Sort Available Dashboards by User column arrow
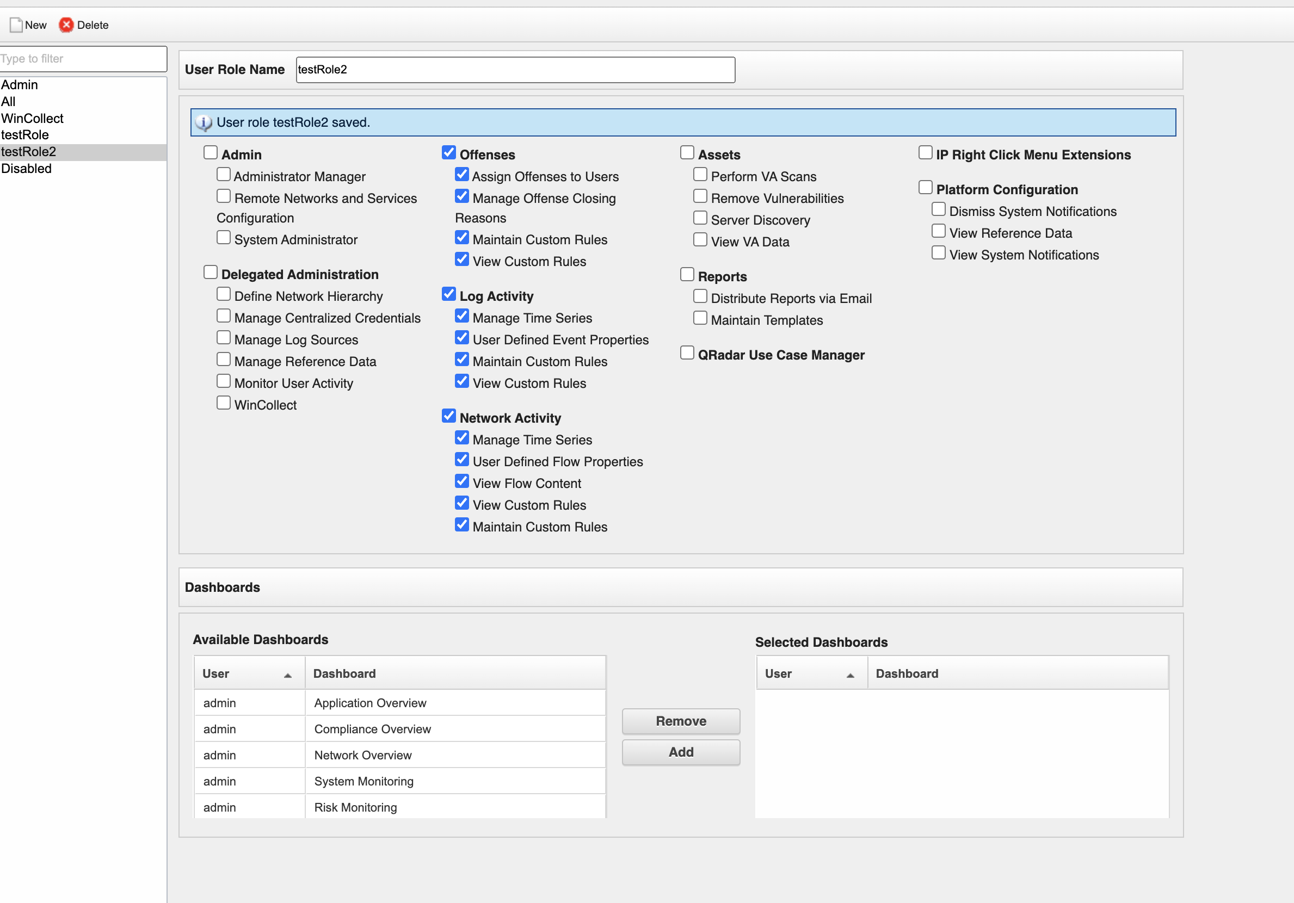The height and width of the screenshot is (903, 1294). [x=287, y=675]
